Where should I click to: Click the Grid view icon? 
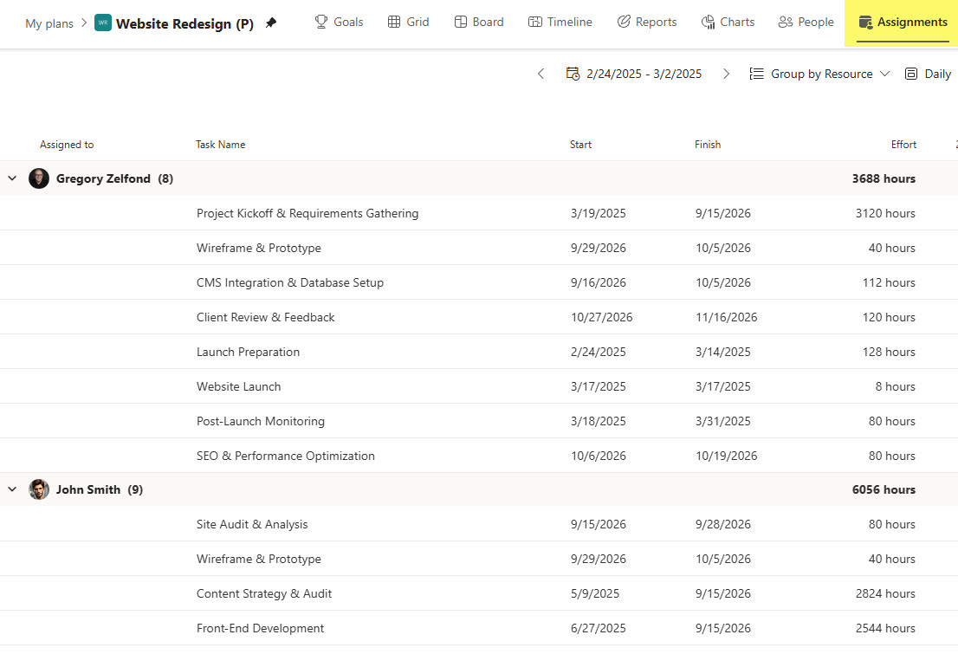pyautogui.click(x=394, y=22)
